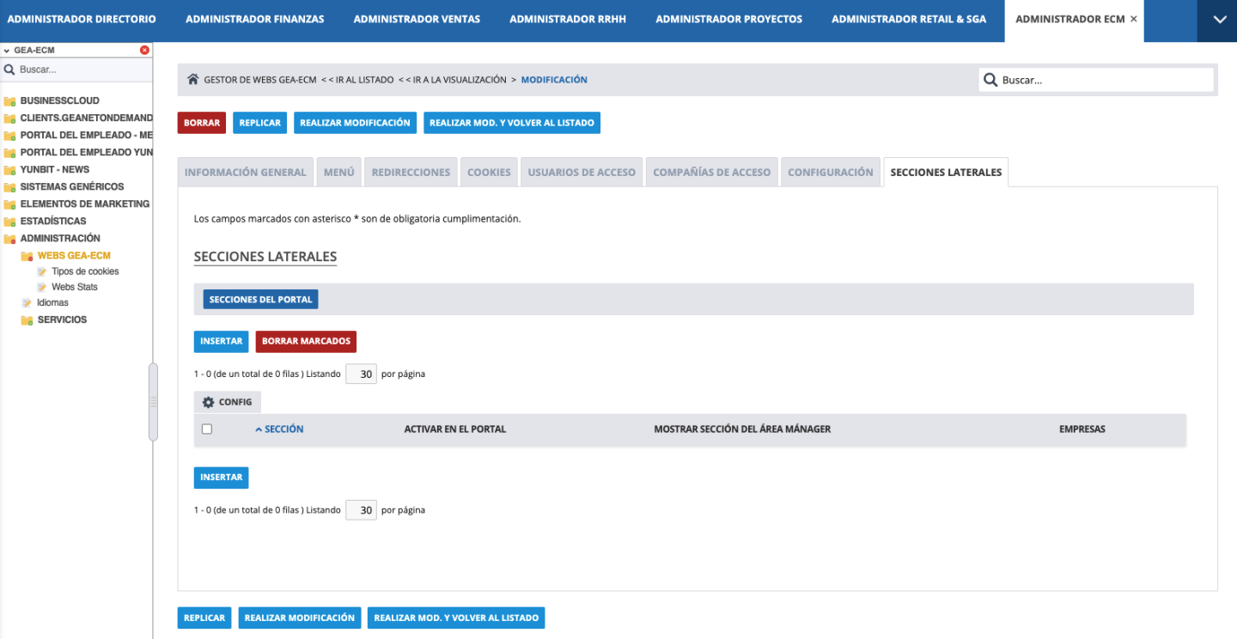Click the red close icon on GEA-ECM panel
Screen dimensions: 1237x639
tap(144, 50)
